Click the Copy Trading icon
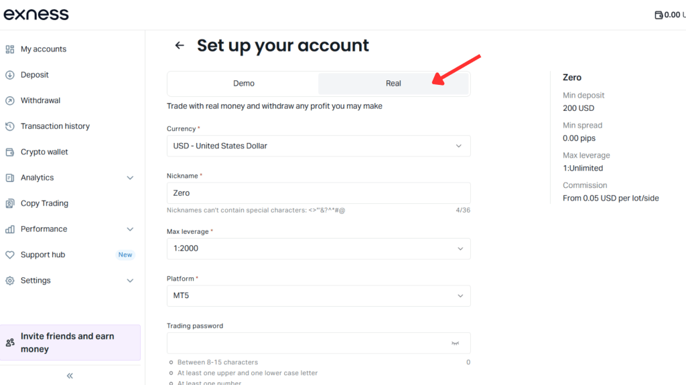 pos(10,204)
